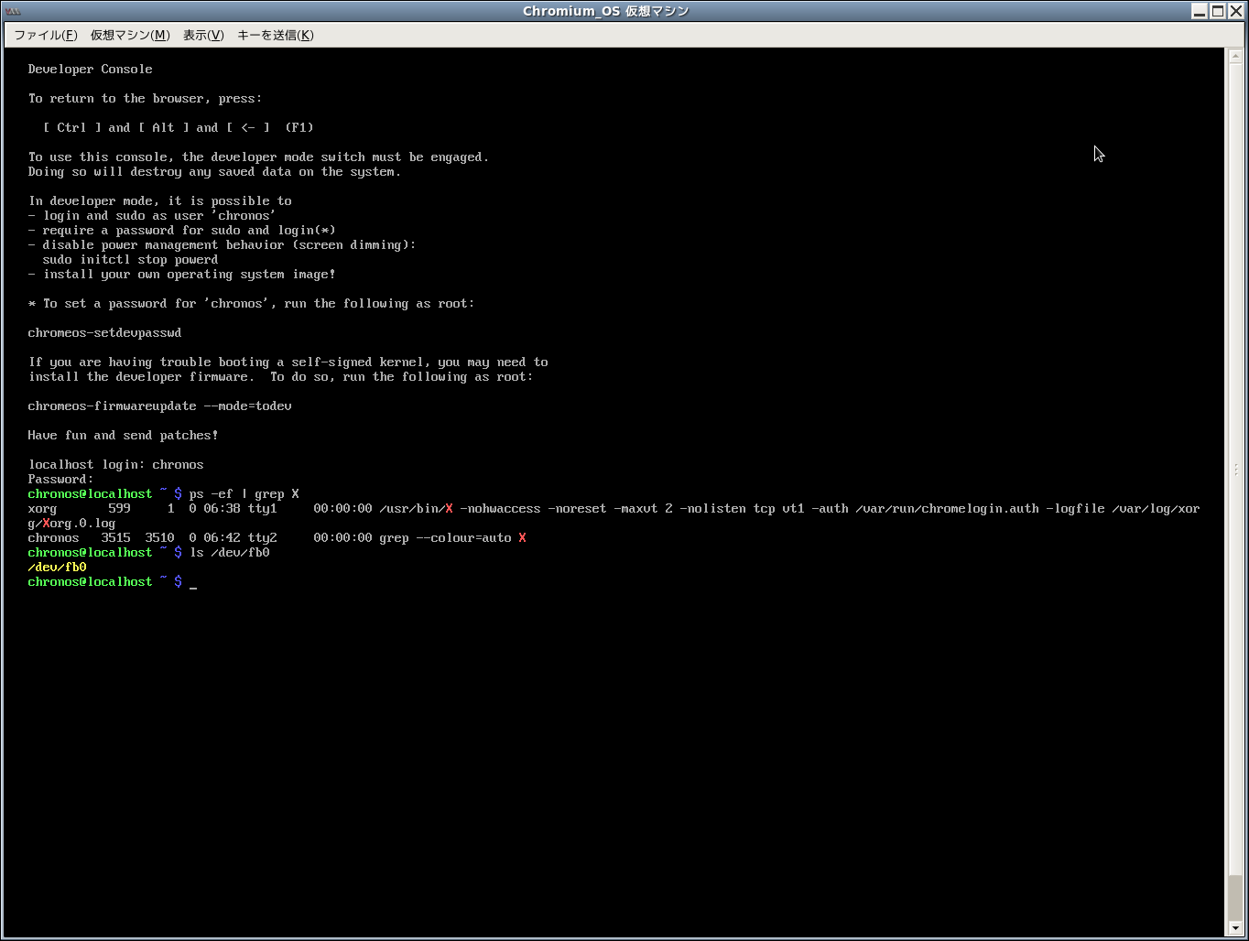Click the "sudo initctl stop powerd" line
Image resolution: width=1249 pixels, height=941 pixels.
[131, 260]
